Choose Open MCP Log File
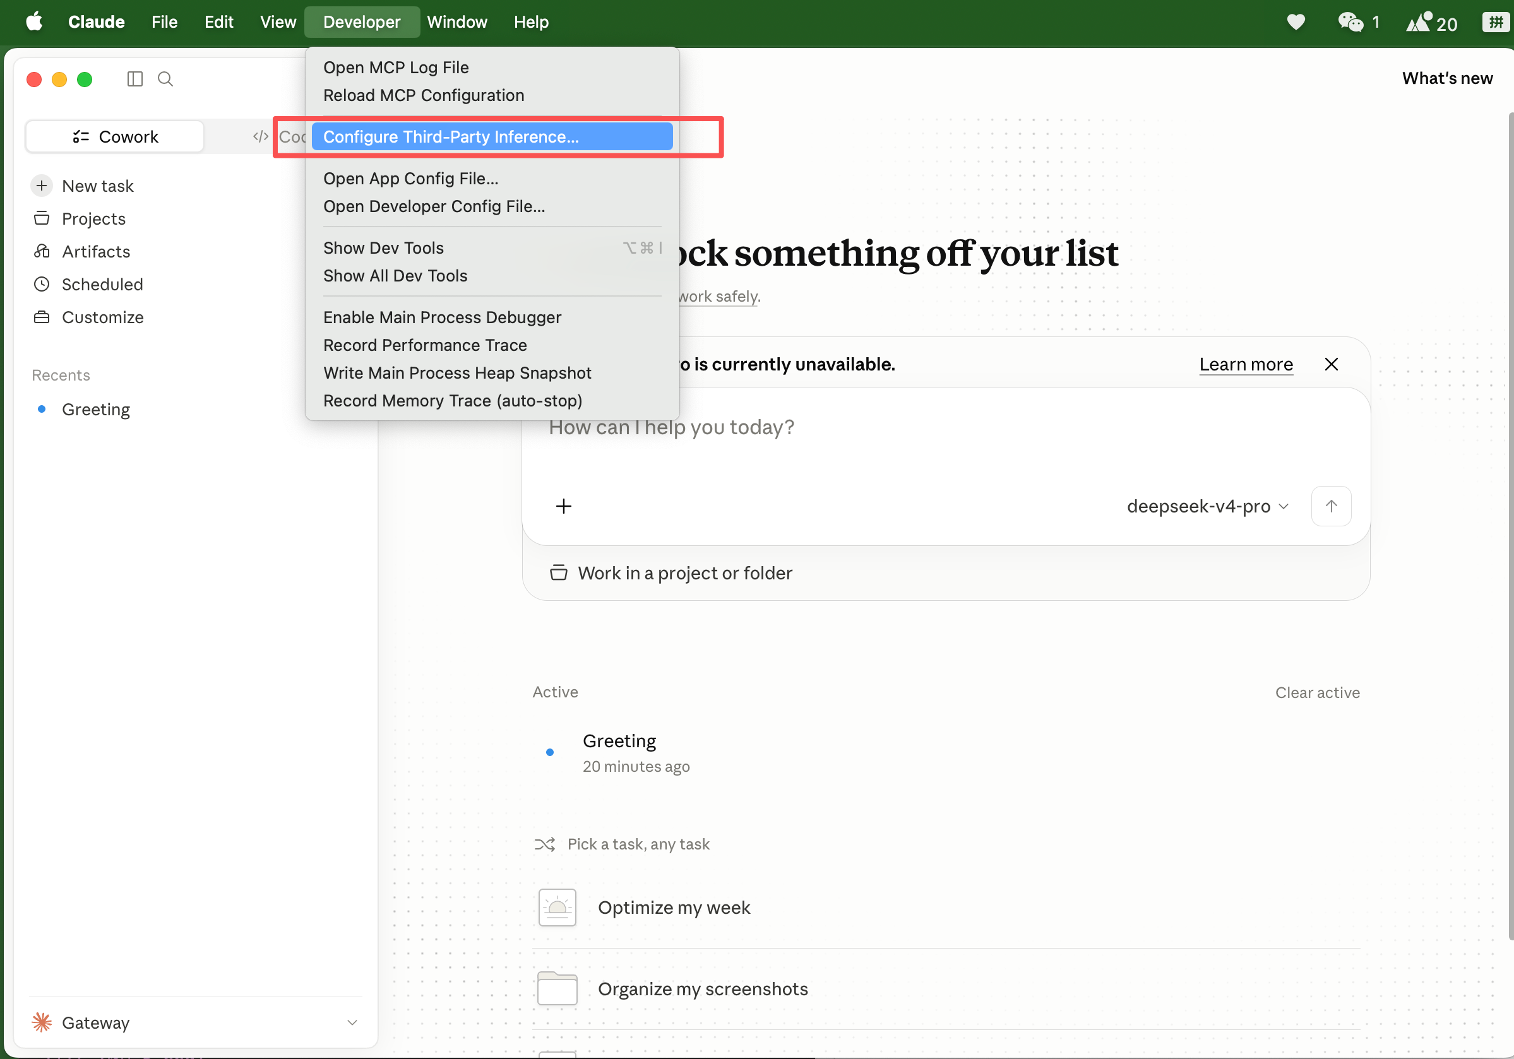 [x=492, y=68]
